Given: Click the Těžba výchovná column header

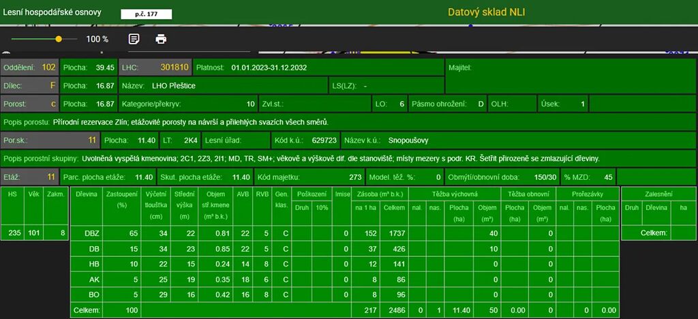Looking at the screenshot, I should 455,194.
